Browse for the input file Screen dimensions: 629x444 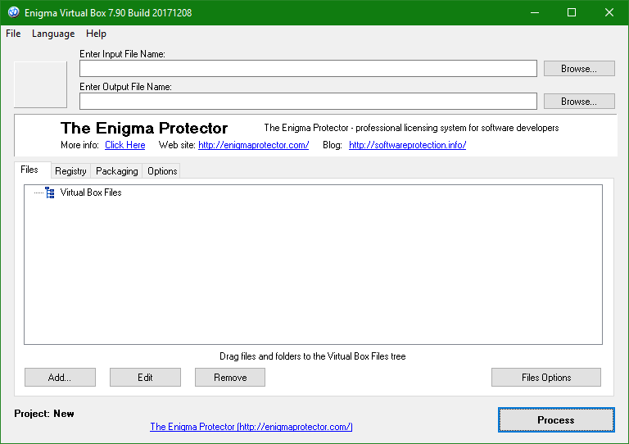[x=579, y=69]
